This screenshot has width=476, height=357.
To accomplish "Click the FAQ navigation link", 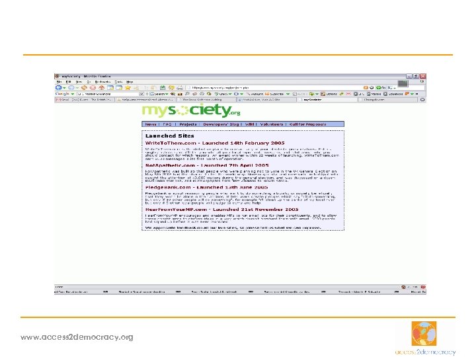I will [x=167, y=124].
